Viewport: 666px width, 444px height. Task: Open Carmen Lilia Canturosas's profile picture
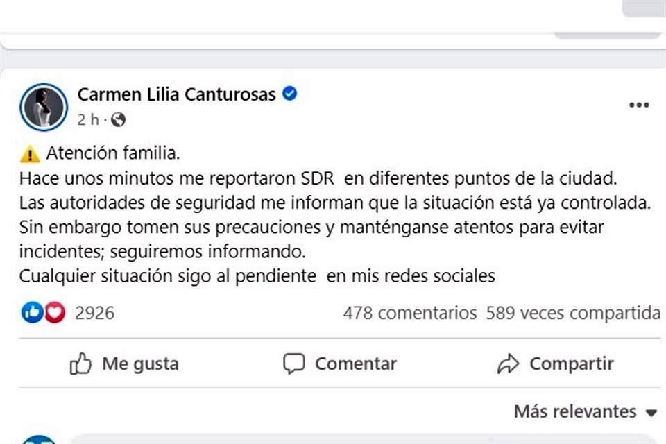[x=43, y=105]
